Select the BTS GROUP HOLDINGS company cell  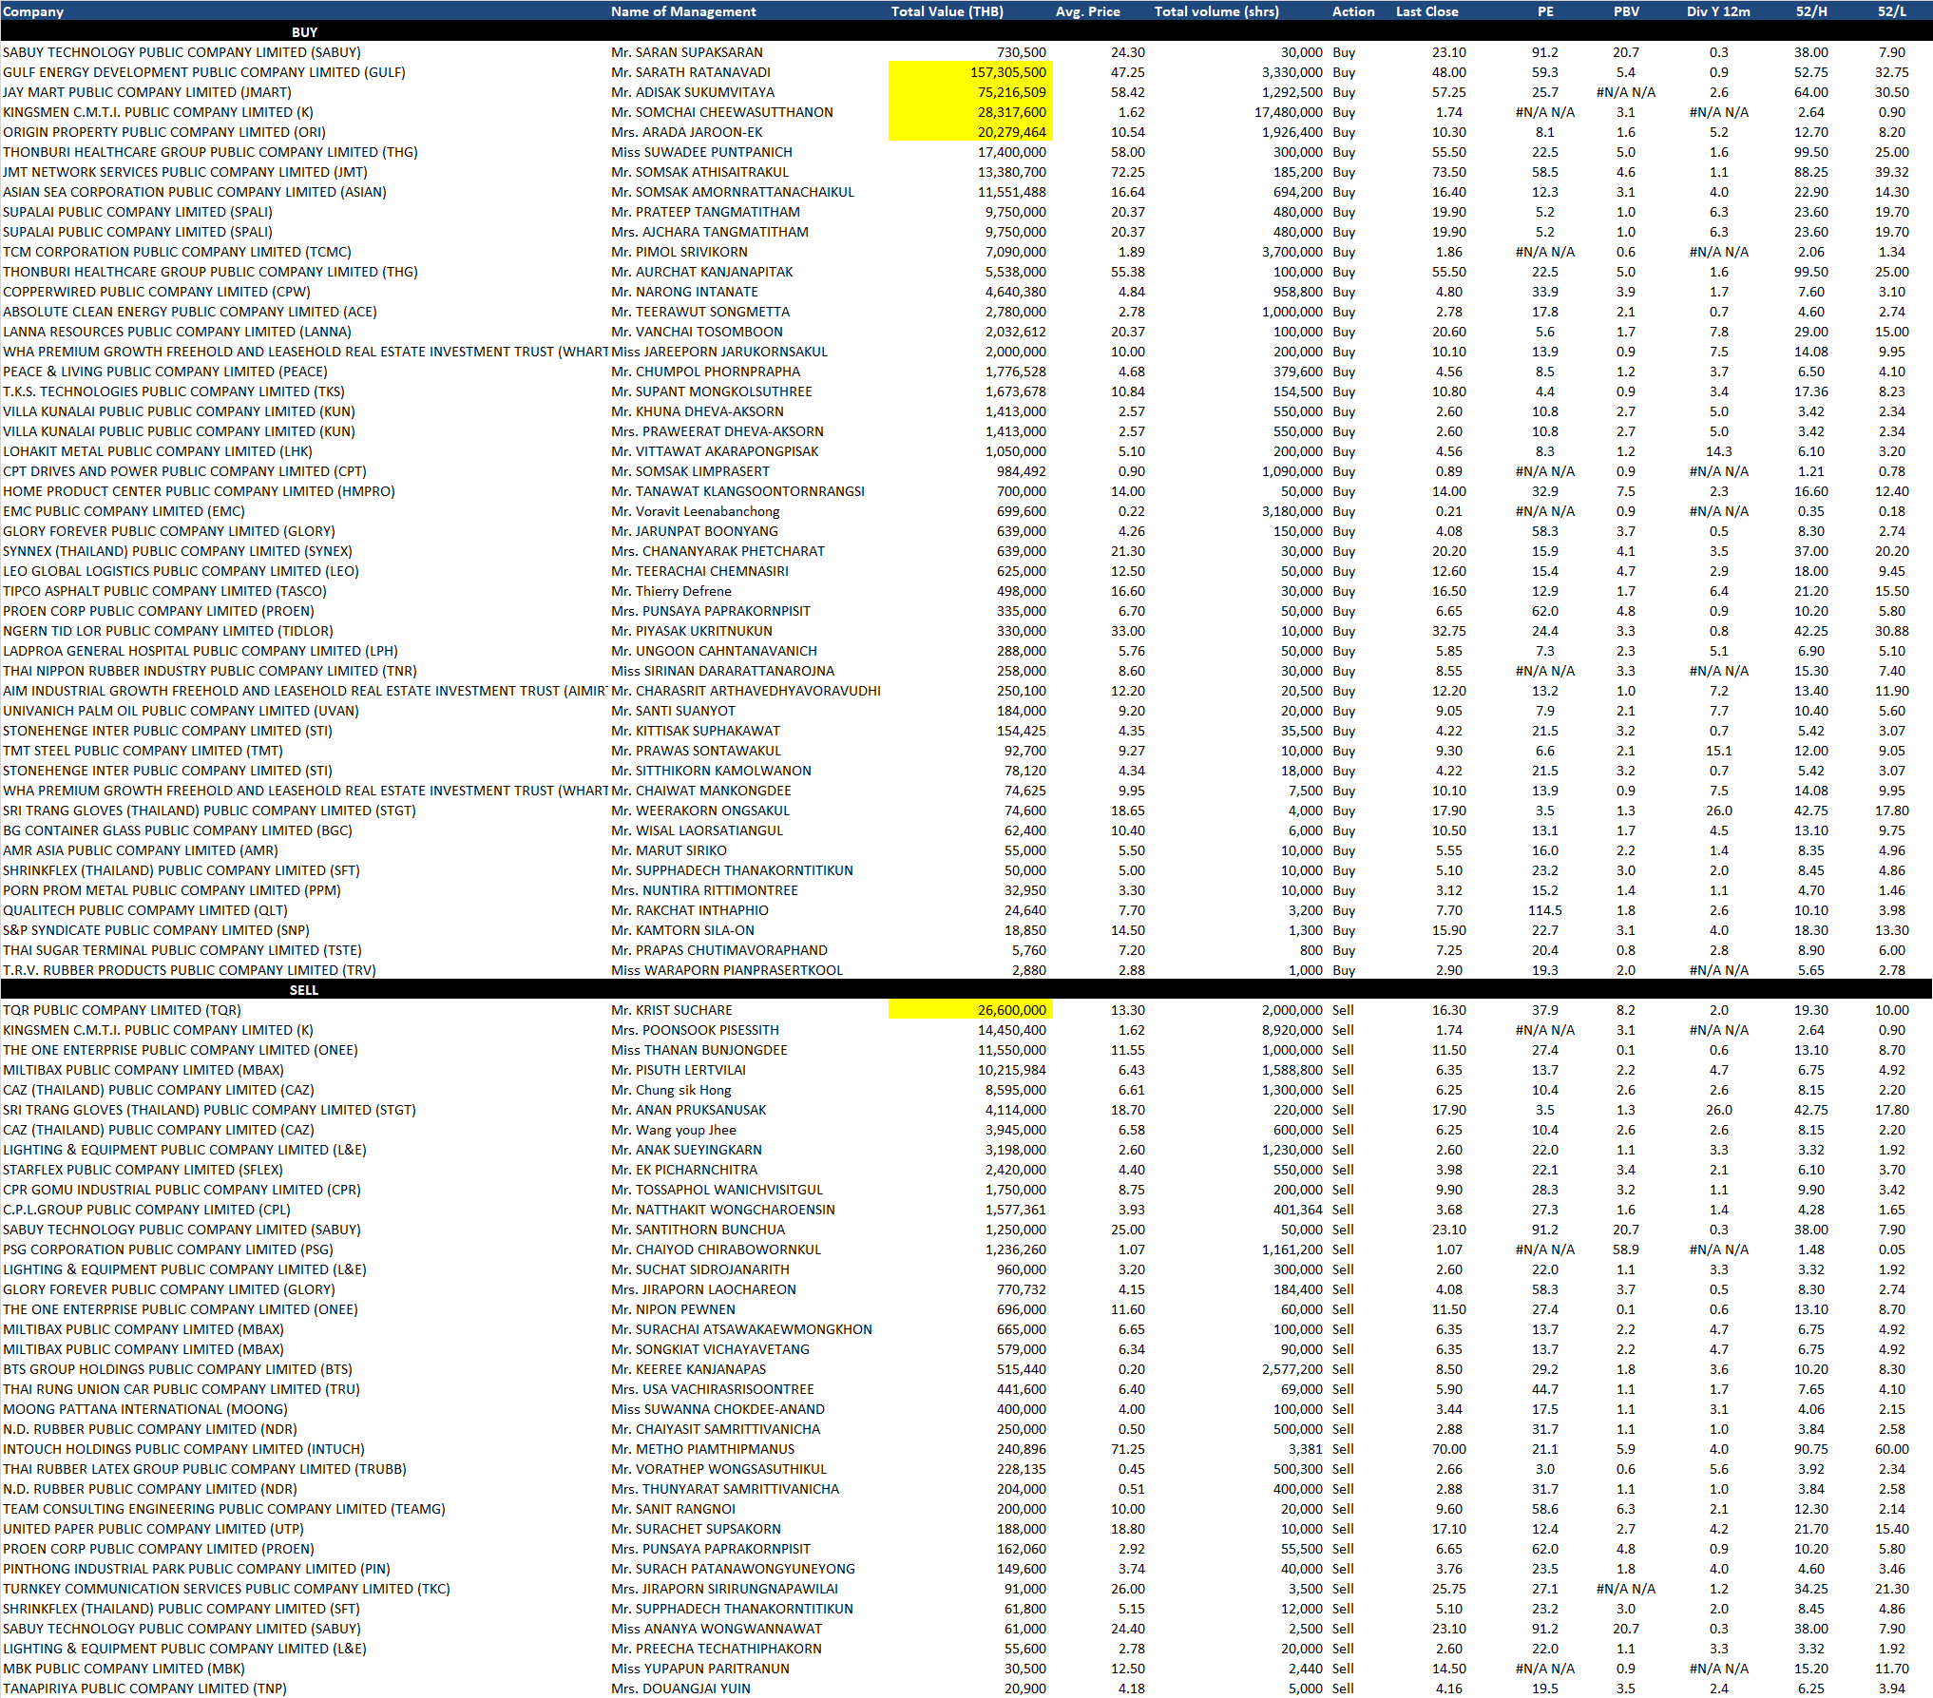coord(177,1369)
